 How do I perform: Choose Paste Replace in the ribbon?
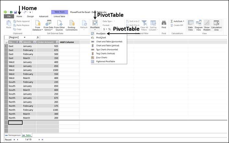pos(21,25)
